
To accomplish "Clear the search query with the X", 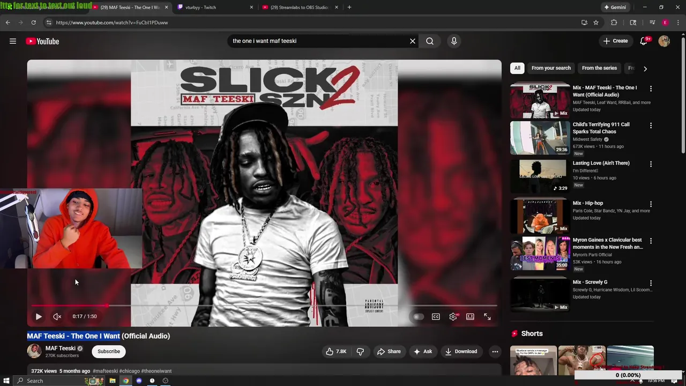I will click(x=413, y=41).
